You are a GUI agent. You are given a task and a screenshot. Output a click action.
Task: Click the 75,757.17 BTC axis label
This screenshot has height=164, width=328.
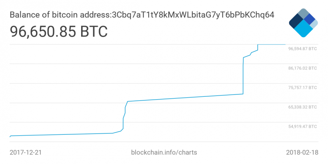[302, 88]
